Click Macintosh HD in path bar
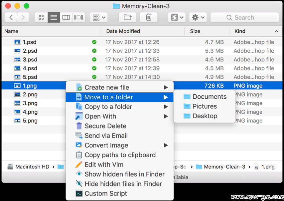Viewport: 284px width, 201px height. pyautogui.click(x=32, y=167)
